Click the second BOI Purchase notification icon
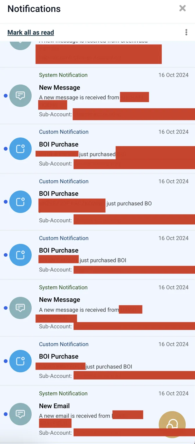Image resolution: width=195 pixels, height=444 pixels. point(20,202)
